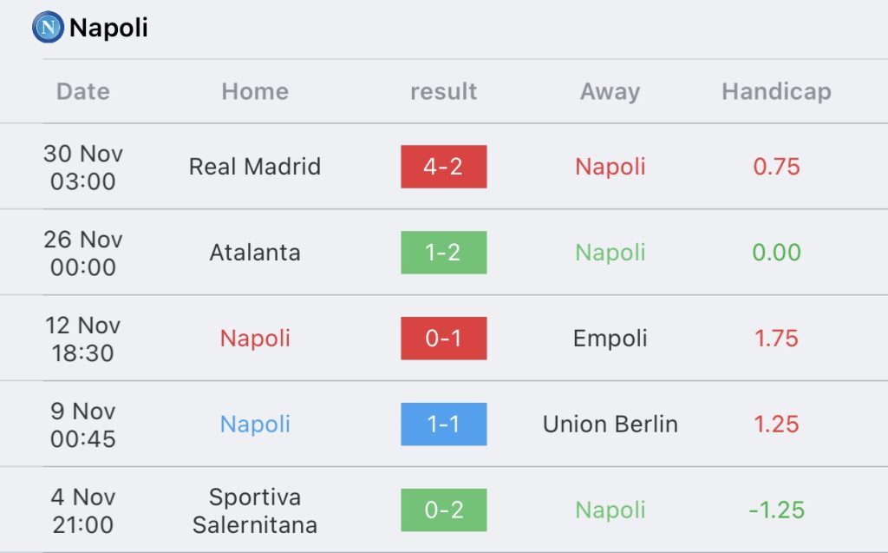Open the 1-2 green result badge
The image size is (888, 553).
443,253
